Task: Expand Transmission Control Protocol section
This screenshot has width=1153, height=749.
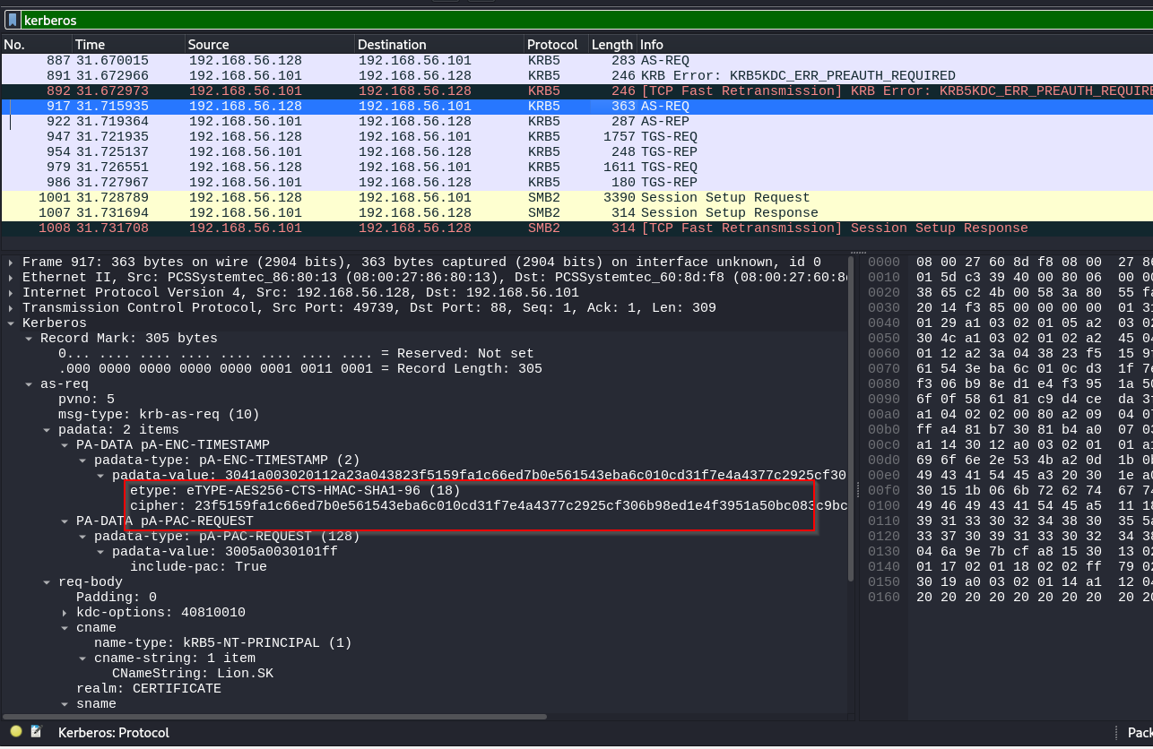Action: [11, 308]
